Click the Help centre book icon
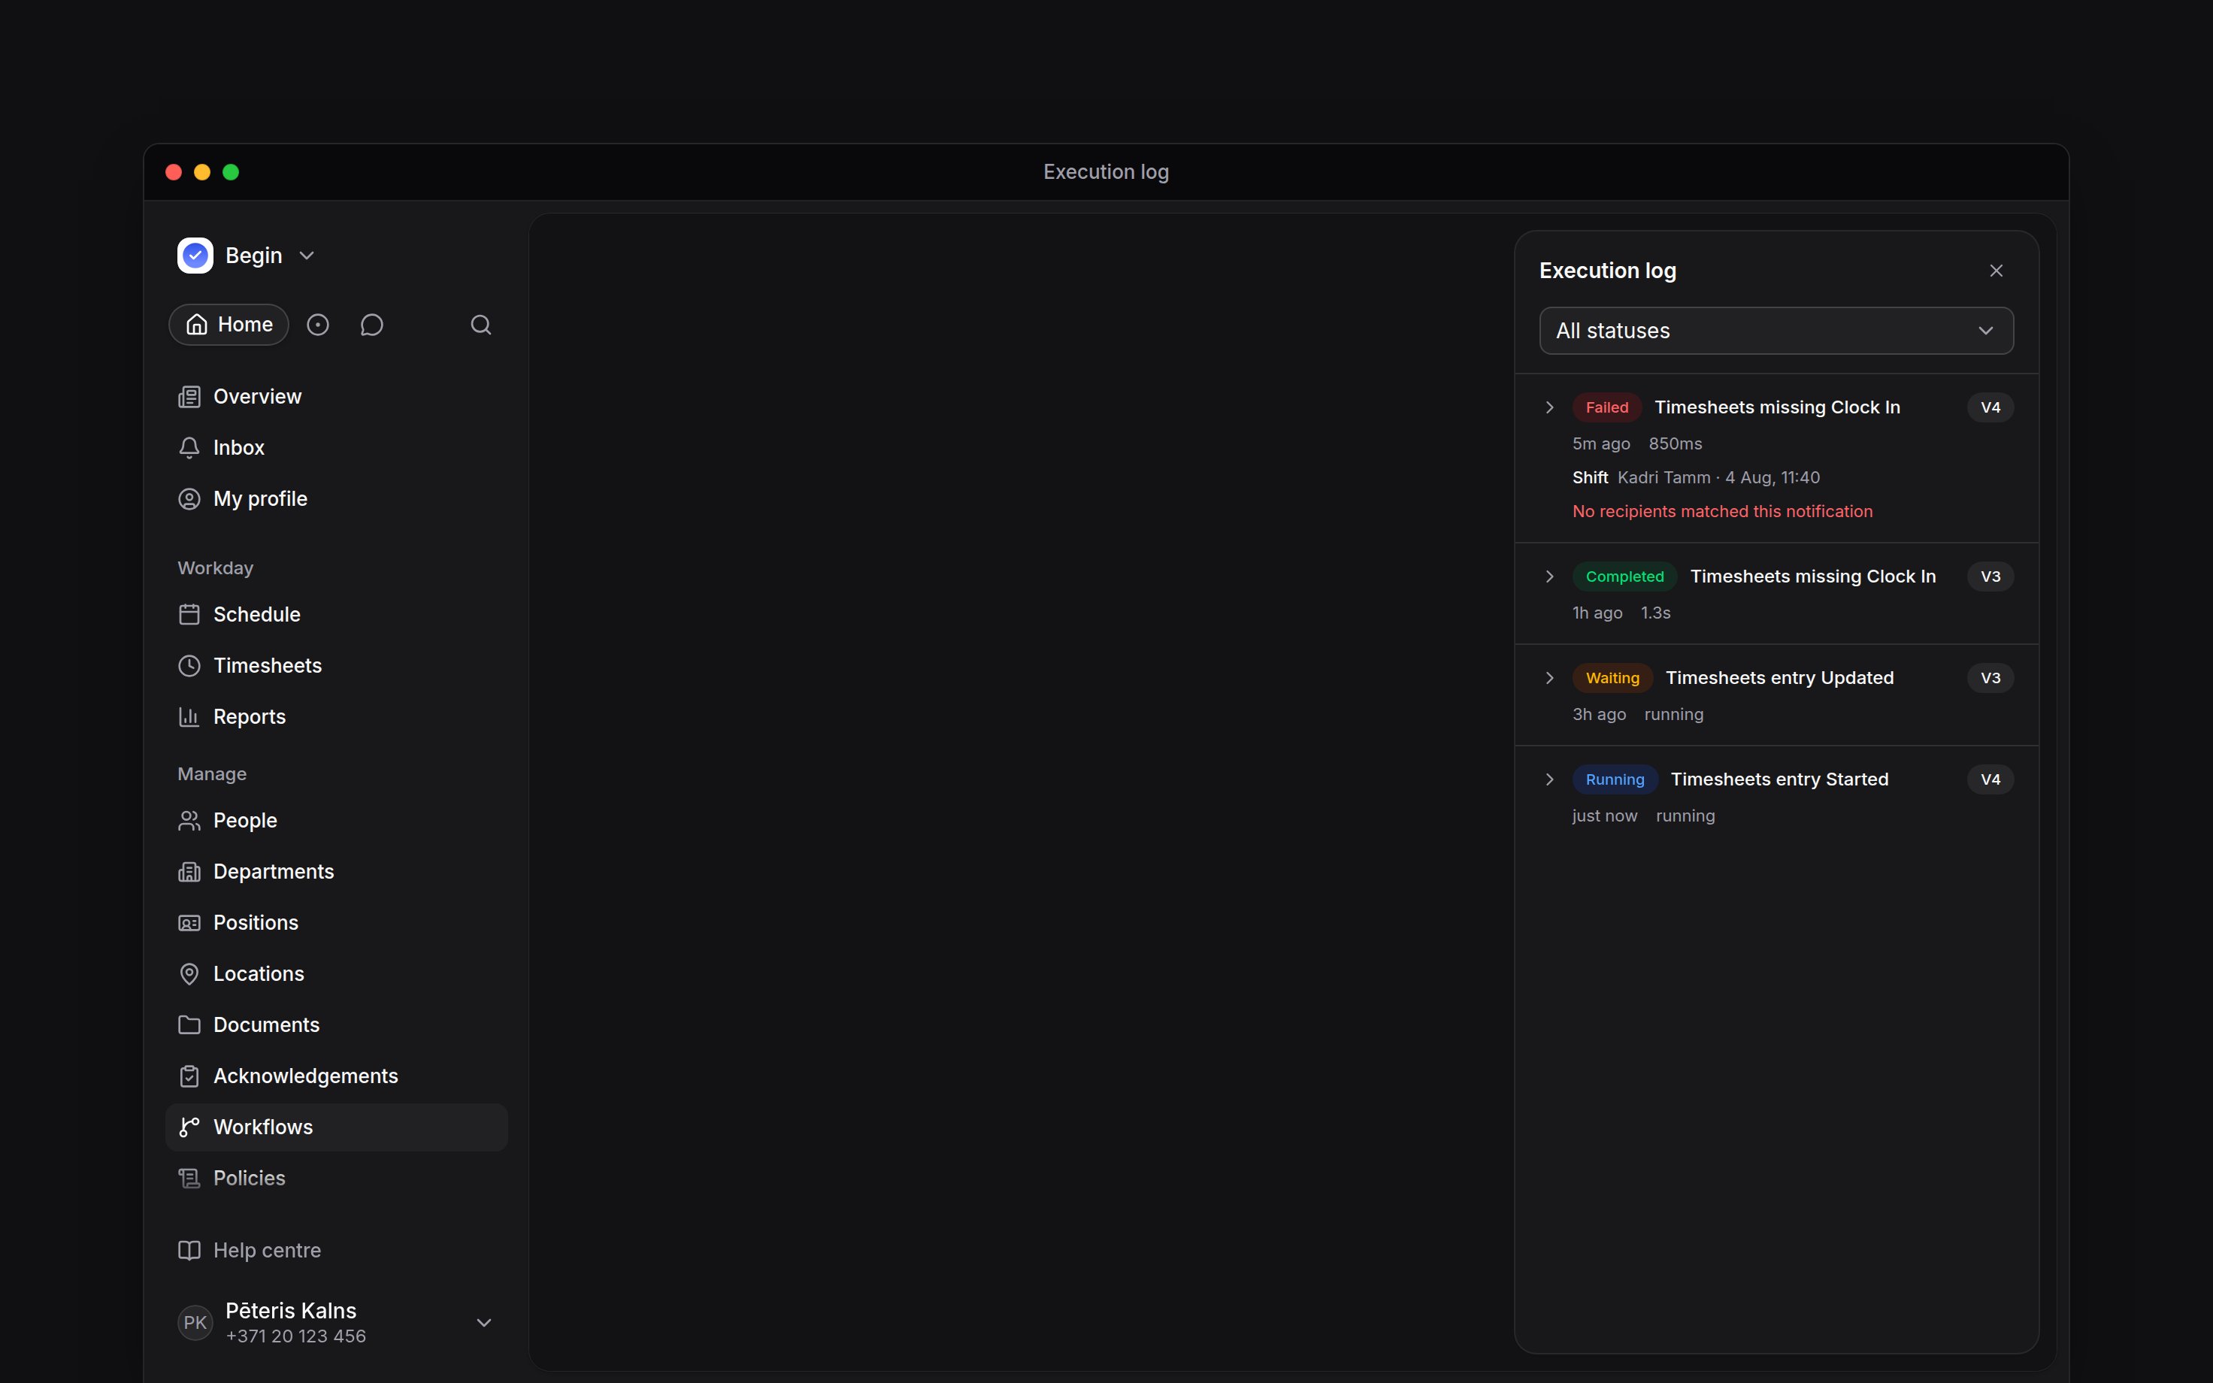Viewport: 2213px width, 1383px height. point(189,1251)
